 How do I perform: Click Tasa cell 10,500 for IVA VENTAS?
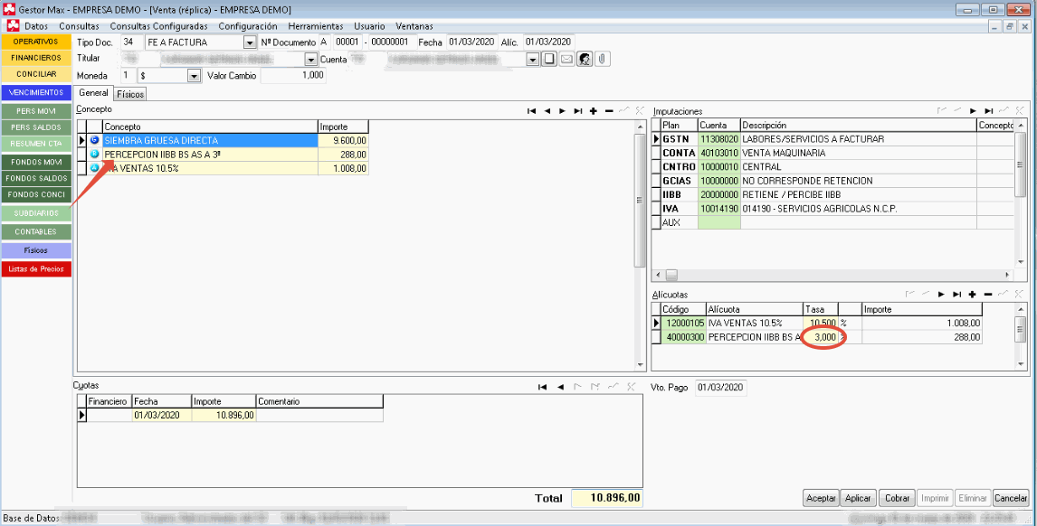click(820, 324)
